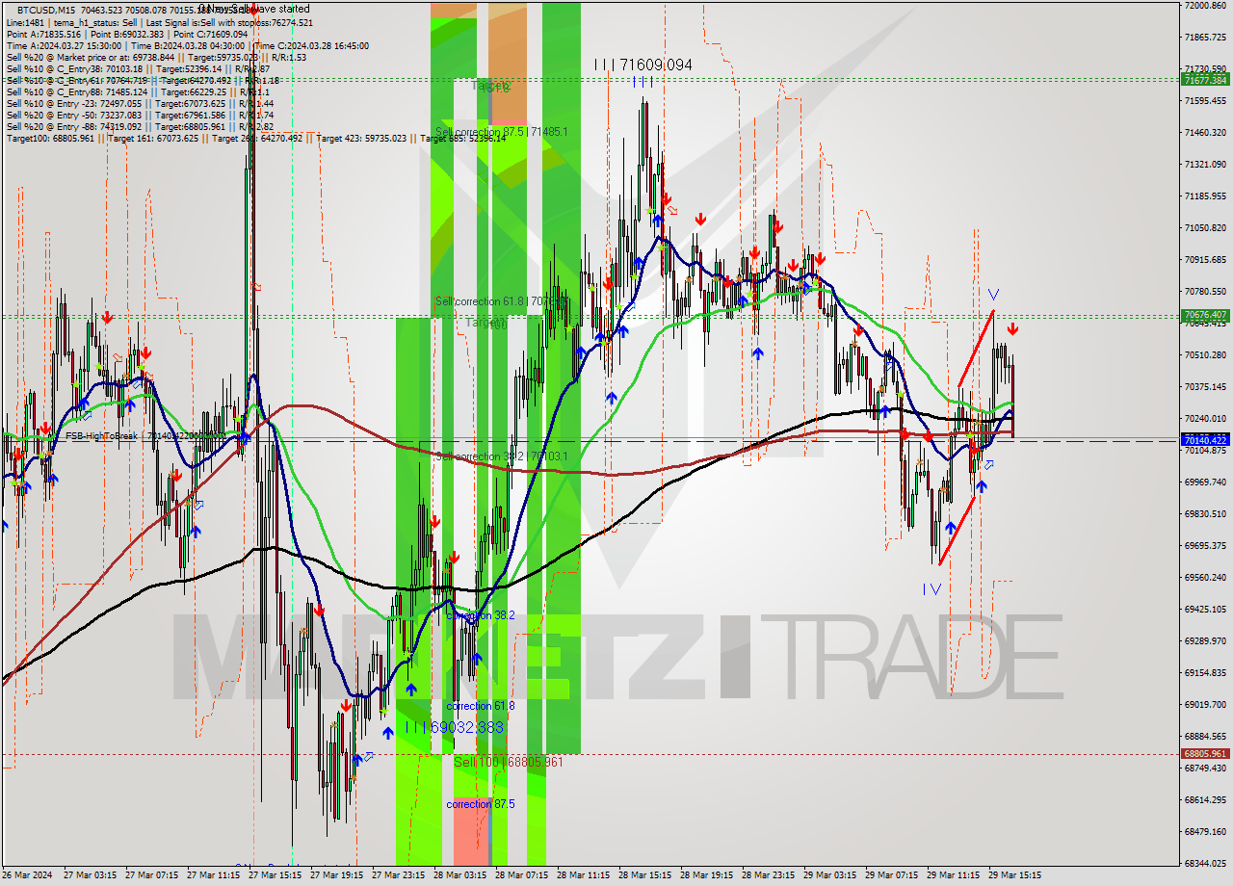
Task: Click the 'Target1' label near 70676 level
Action: click(x=485, y=324)
